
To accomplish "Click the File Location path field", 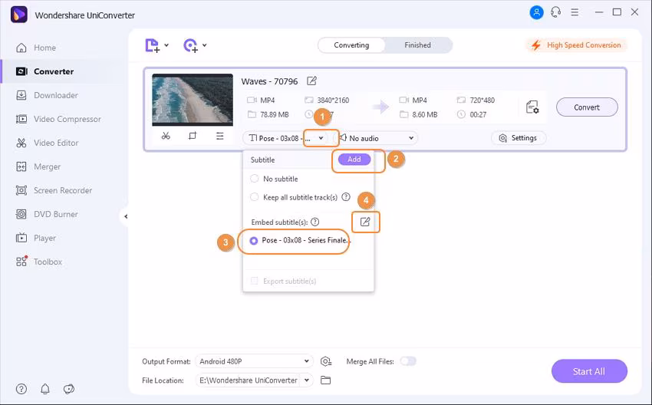I will point(248,380).
